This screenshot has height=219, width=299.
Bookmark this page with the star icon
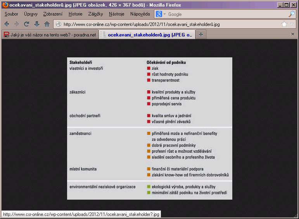point(284,24)
